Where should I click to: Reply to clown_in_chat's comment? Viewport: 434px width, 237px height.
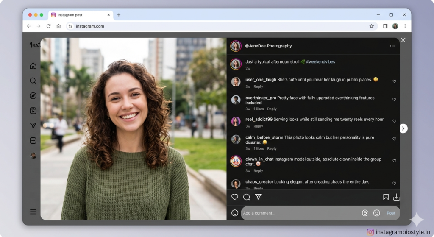pyautogui.click(x=258, y=171)
